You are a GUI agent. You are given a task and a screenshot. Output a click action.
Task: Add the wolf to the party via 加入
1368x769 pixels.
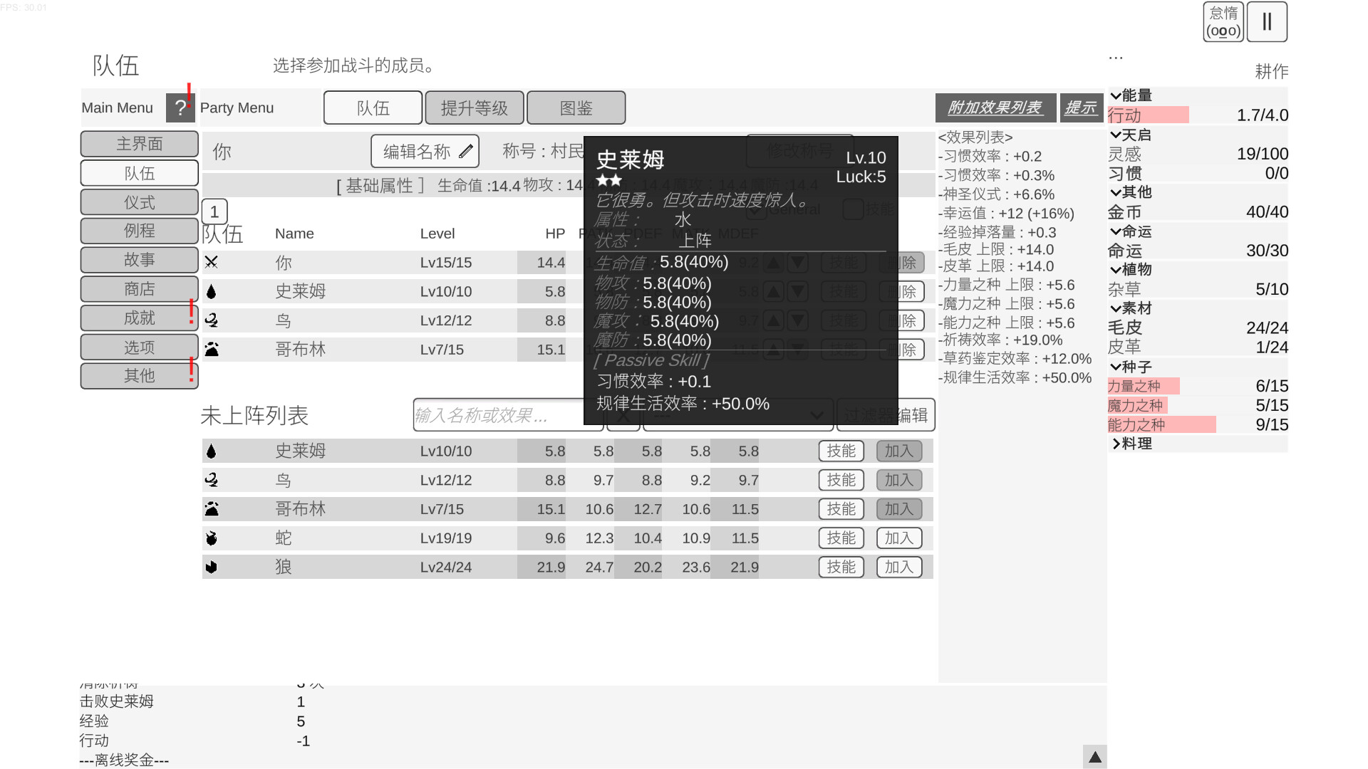[x=899, y=567]
